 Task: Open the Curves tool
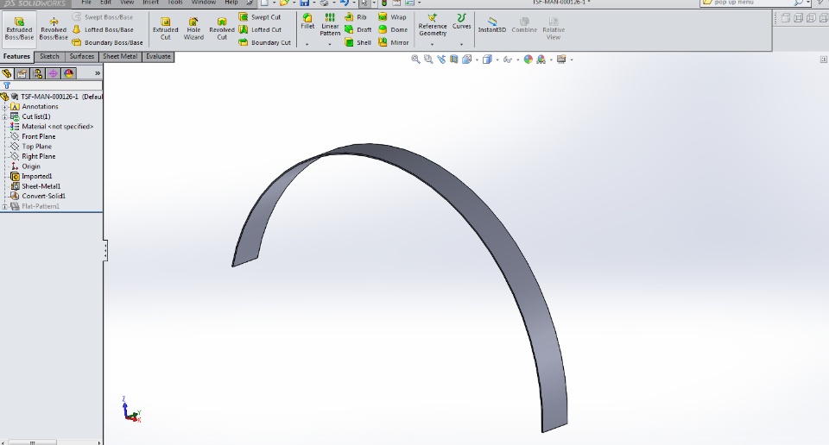(x=461, y=22)
